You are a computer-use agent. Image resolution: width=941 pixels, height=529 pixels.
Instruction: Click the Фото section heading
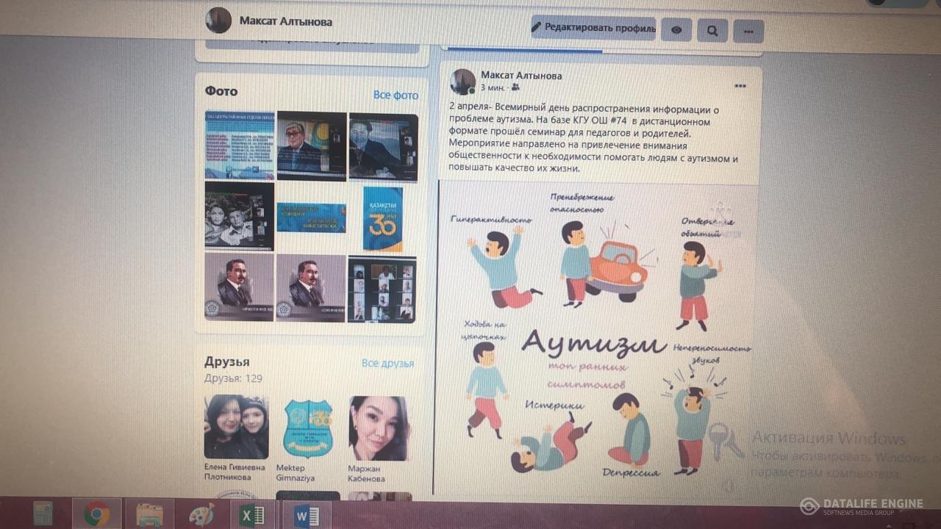pyautogui.click(x=221, y=91)
